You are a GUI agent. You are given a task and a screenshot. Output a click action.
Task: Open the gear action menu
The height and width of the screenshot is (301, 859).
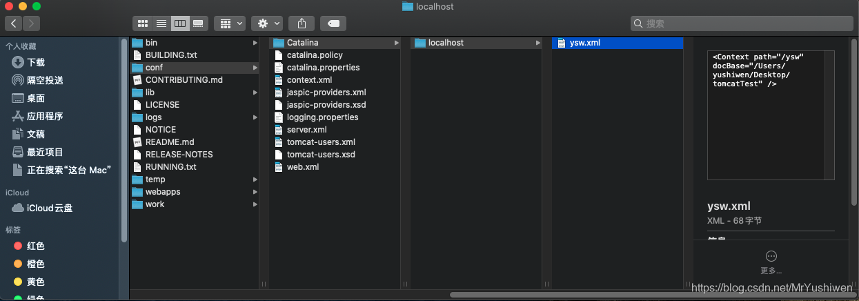pos(266,23)
